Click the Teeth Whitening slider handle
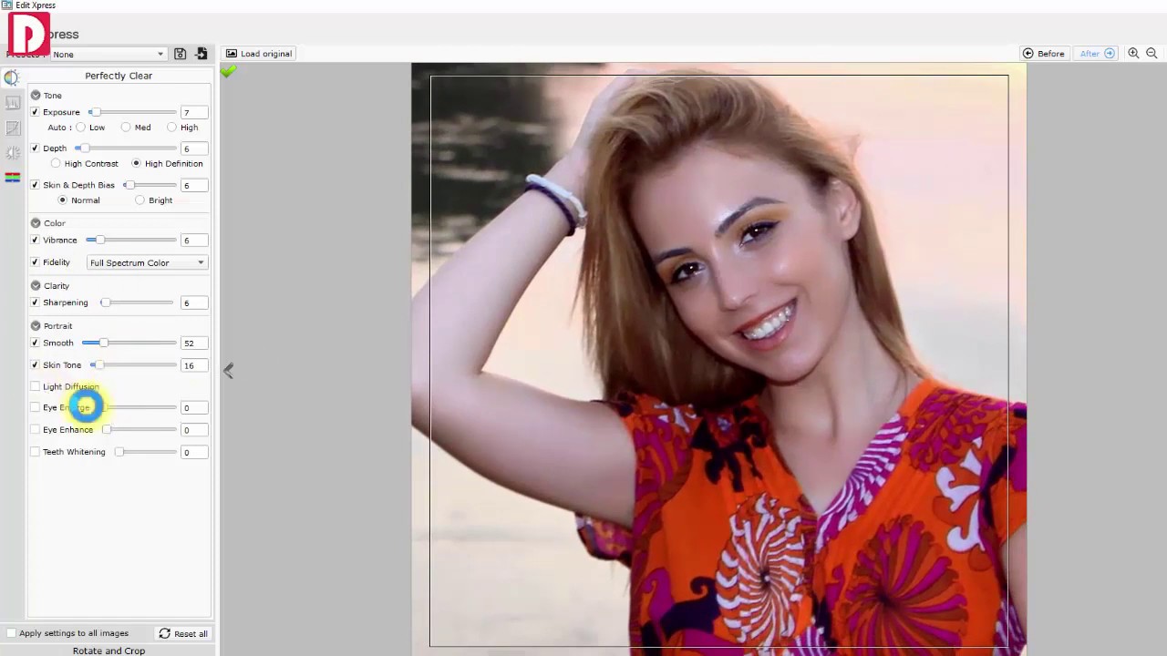 click(x=119, y=452)
